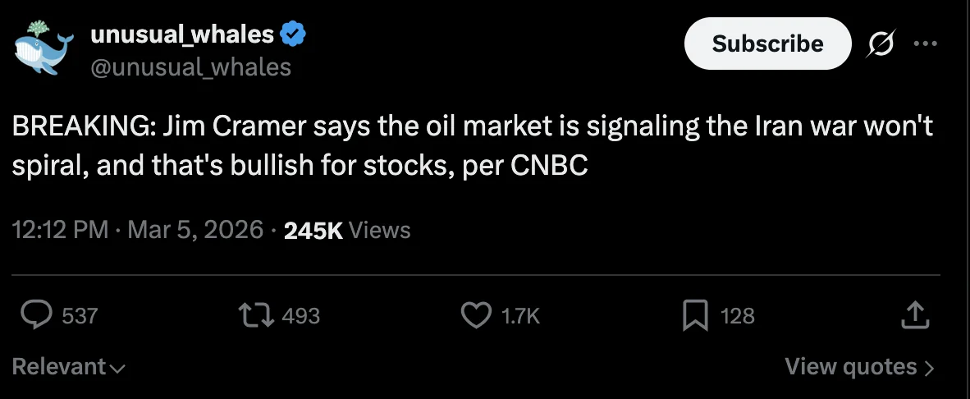This screenshot has height=399, width=970.
Task: Toggle the bookmark icon on this post
Action: 694,315
